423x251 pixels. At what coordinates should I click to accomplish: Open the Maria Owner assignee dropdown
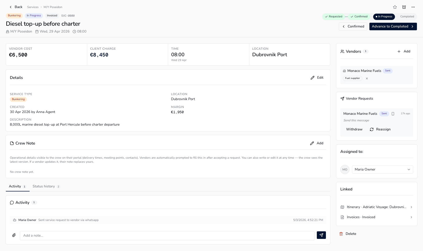[x=383, y=170]
